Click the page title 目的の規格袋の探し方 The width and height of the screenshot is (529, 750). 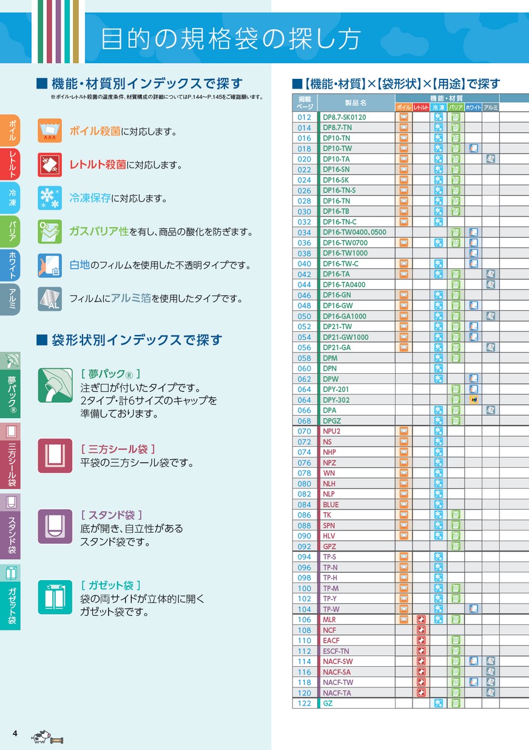pos(231,39)
